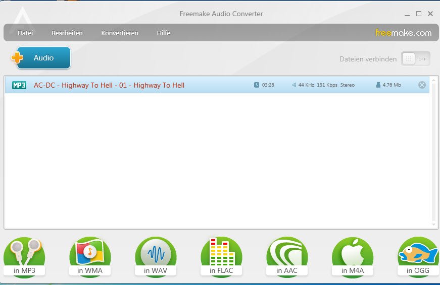The width and height of the screenshot is (440, 285).
Task: Convert to OGG with the fish icon
Action: [x=418, y=257]
